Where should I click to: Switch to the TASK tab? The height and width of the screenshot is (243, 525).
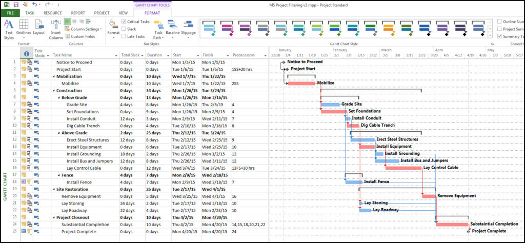coord(30,13)
